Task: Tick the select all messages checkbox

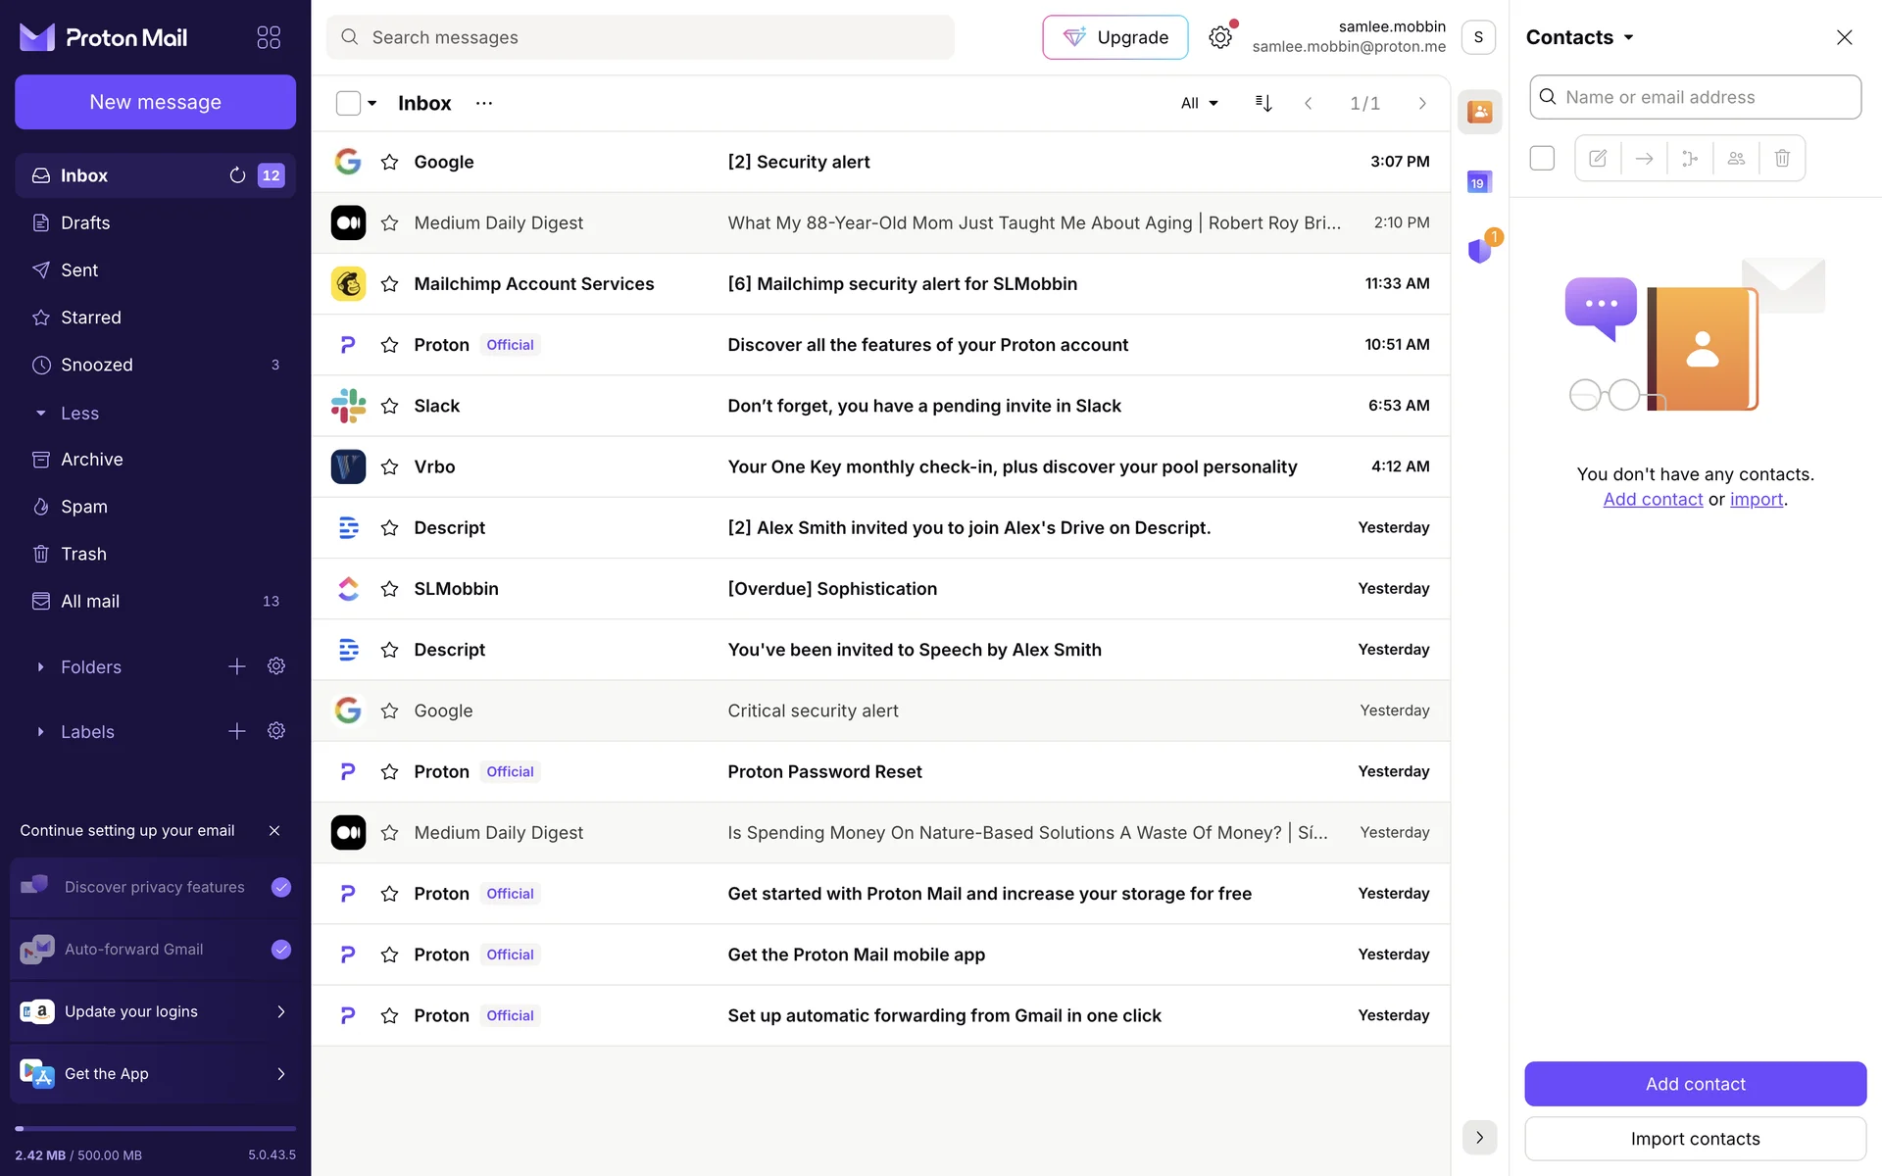Action: click(x=348, y=103)
